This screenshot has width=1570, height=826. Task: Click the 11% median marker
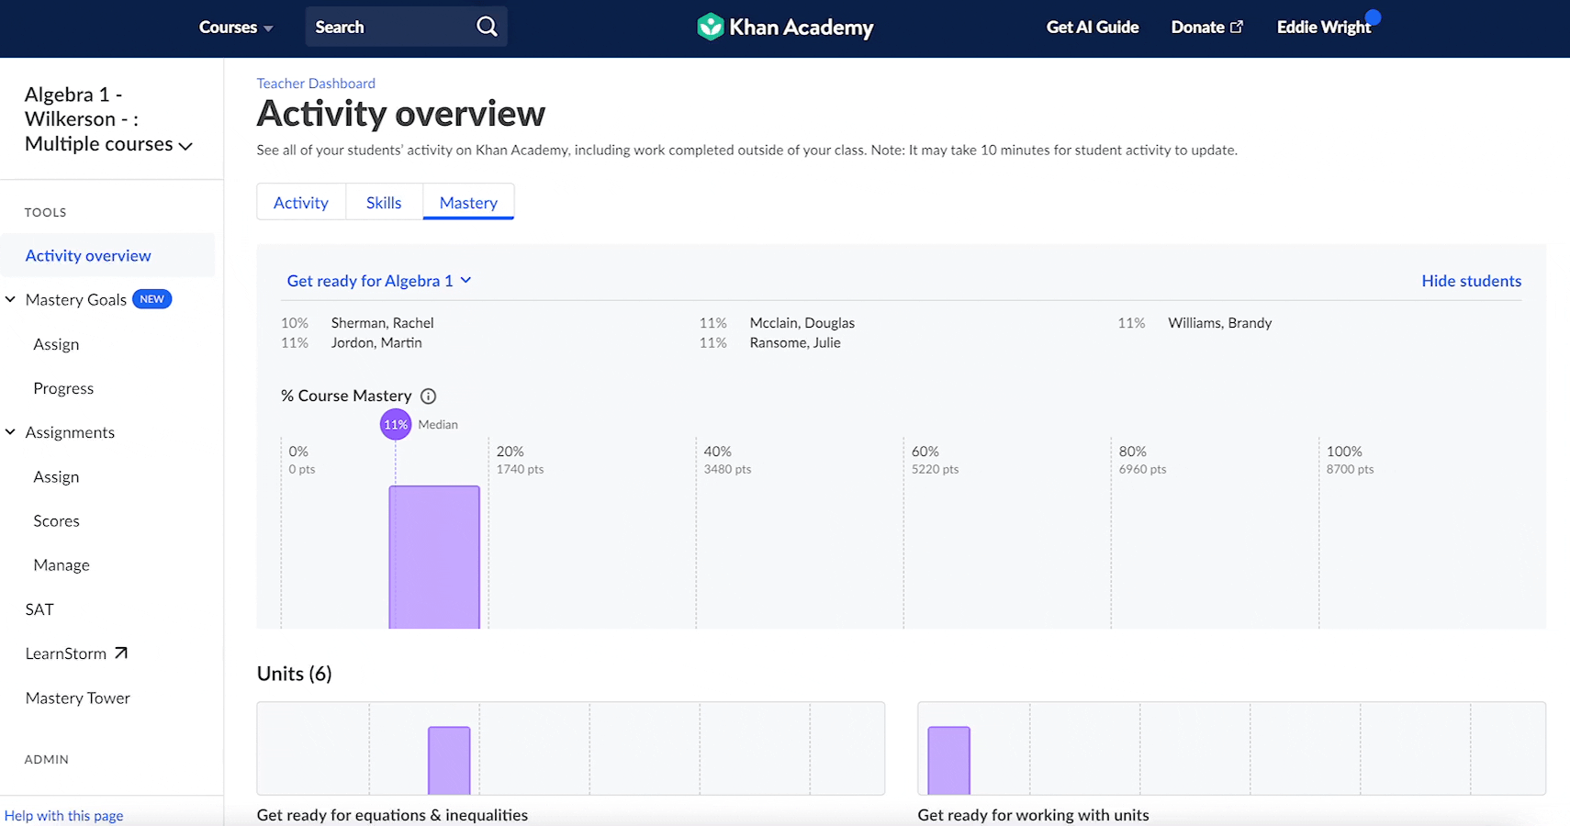(x=396, y=424)
